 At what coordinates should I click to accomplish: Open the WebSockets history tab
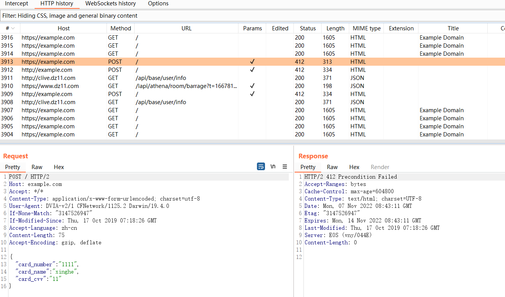[110, 3]
